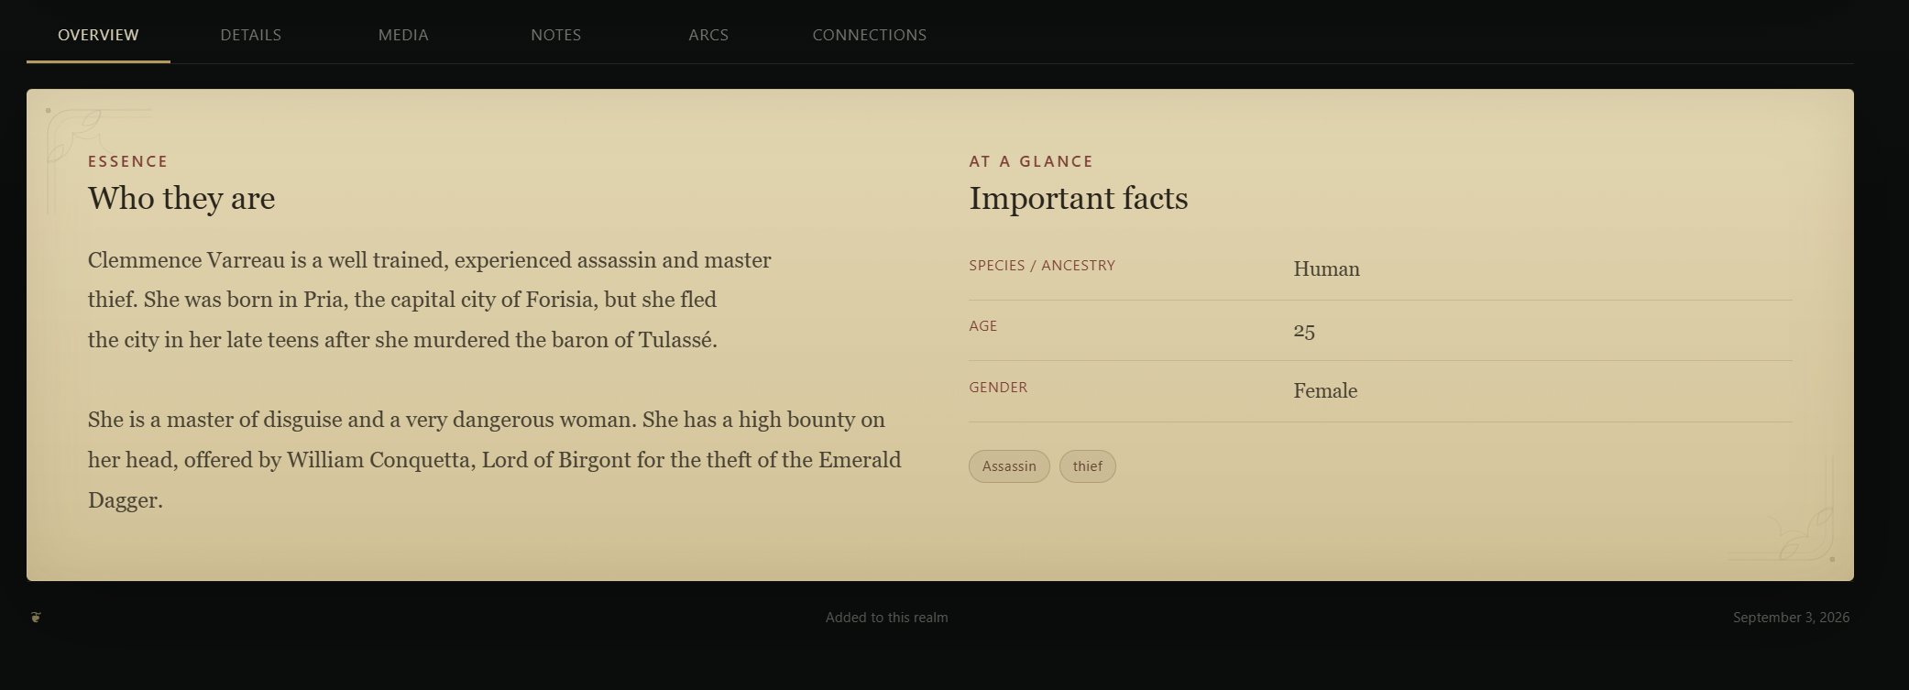Click the "Added to this realm" footer text
The image size is (1909, 690).
[x=886, y=618]
